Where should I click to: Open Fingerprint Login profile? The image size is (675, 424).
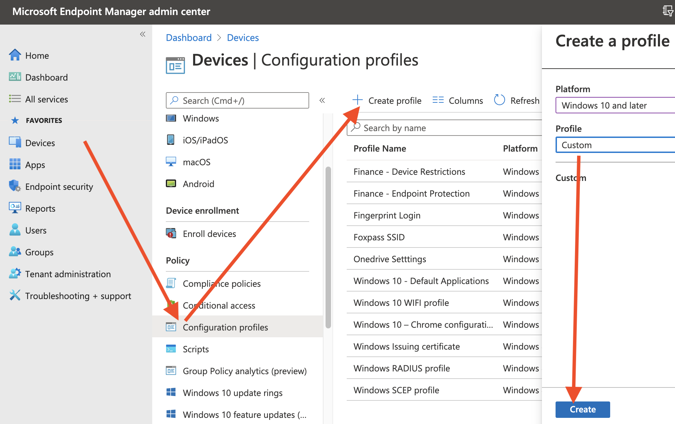coord(387,215)
